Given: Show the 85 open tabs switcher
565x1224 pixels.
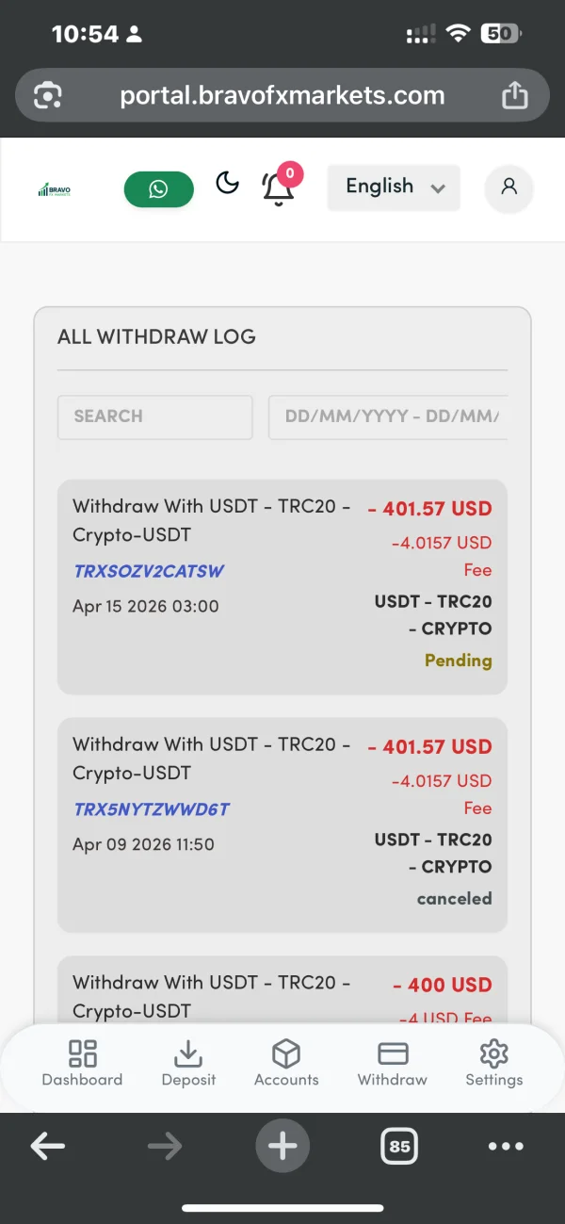Looking at the screenshot, I should point(400,1146).
